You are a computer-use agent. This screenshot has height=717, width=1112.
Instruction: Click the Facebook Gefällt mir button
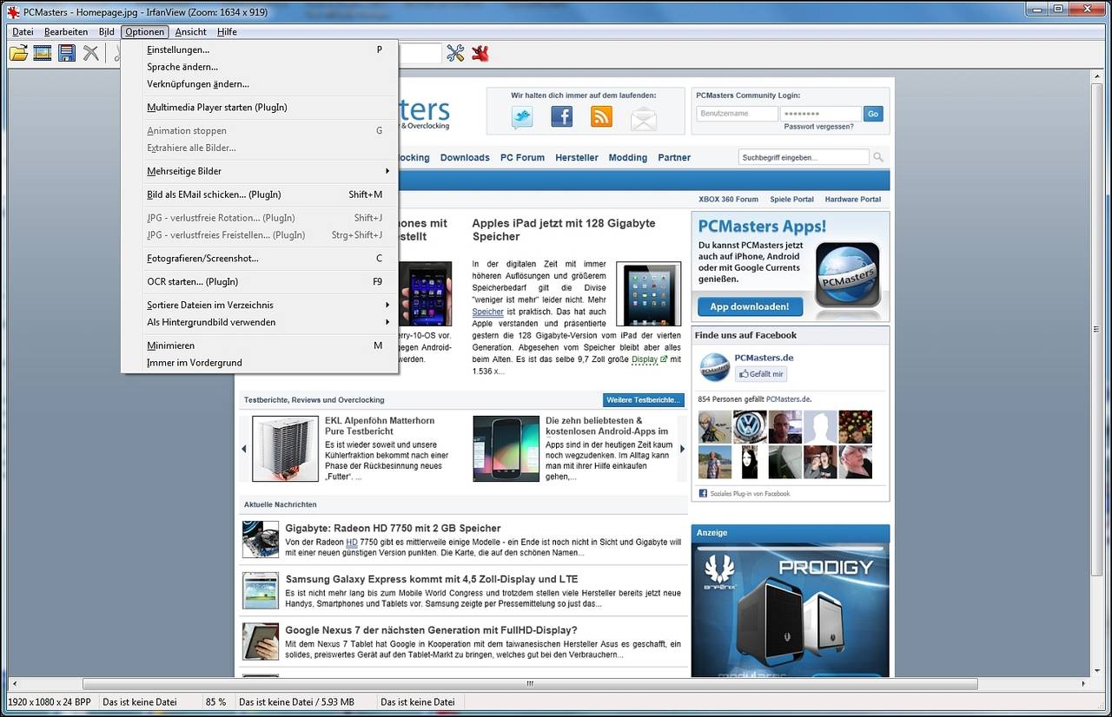(761, 374)
